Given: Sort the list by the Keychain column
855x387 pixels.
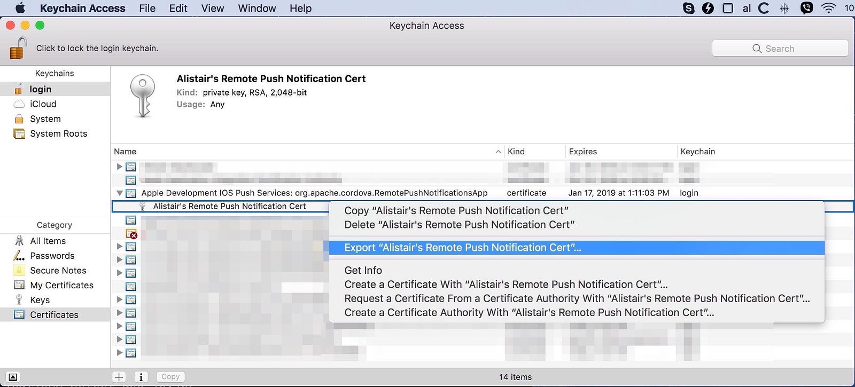Looking at the screenshot, I should 766,152.
